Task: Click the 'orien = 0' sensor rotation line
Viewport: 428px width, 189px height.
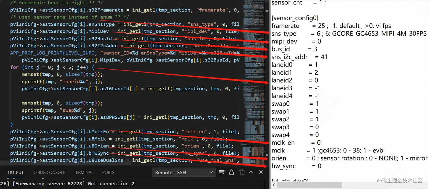Action: (349, 158)
